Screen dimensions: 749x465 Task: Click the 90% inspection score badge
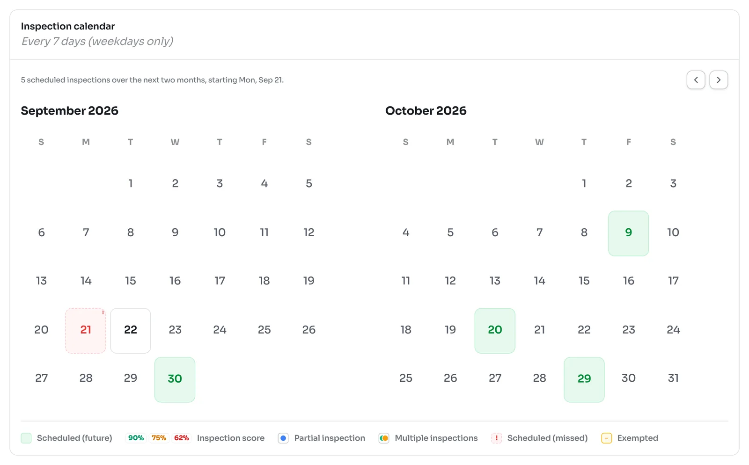point(136,438)
